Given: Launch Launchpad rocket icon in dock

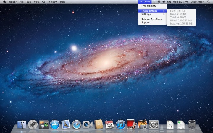Looking at the screenshot, I should pos(33,125).
